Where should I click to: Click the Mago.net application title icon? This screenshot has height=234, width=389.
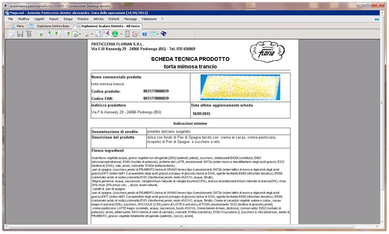(x=6, y=13)
